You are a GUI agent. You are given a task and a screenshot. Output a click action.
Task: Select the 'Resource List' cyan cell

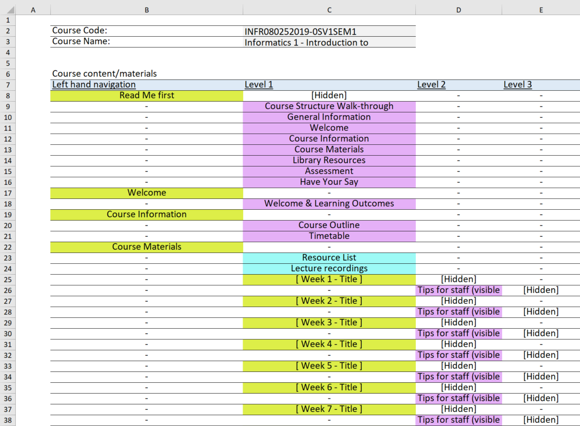329,258
